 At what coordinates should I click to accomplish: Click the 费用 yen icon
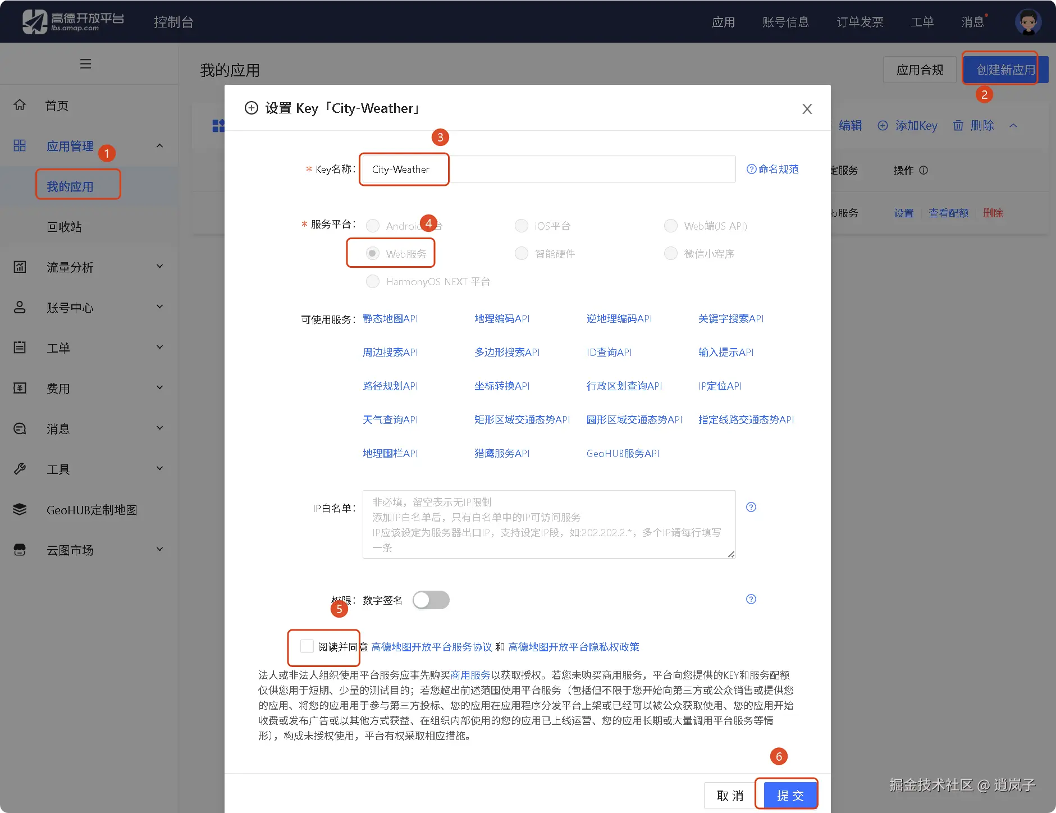(x=20, y=388)
